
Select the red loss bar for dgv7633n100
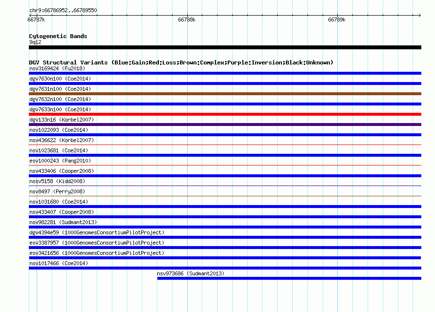click(x=225, y=114)
